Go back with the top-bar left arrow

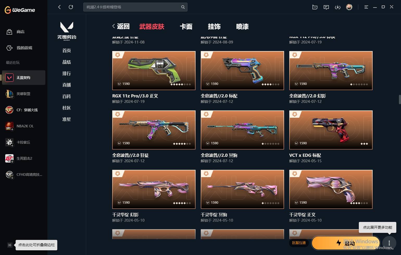(x=59, y=7)
